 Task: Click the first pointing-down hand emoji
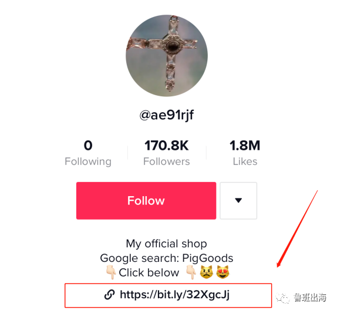[111, 272]
